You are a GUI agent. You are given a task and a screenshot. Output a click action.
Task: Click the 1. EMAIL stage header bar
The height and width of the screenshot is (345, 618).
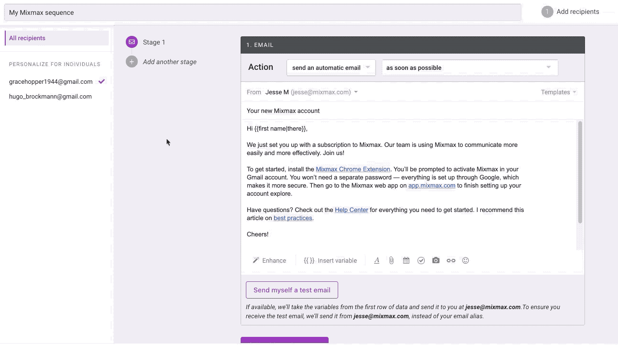click(412, 45)
